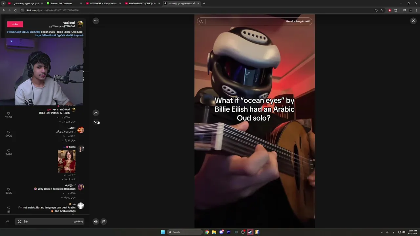
Task: Open Salma's profile avatar
Action: pos(81,149)
